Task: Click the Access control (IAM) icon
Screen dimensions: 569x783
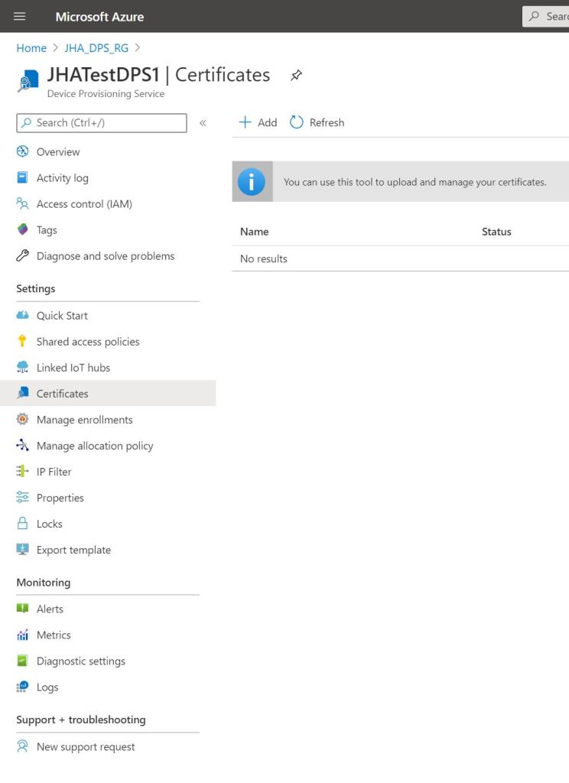Action: (x=22, y=203)
